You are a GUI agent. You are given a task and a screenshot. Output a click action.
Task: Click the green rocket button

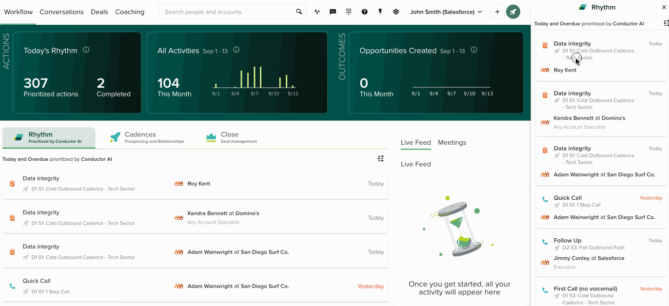click(x=513, y=12)
